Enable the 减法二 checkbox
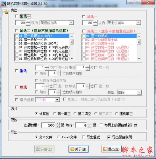156x159 pixels. pos(84,31)
